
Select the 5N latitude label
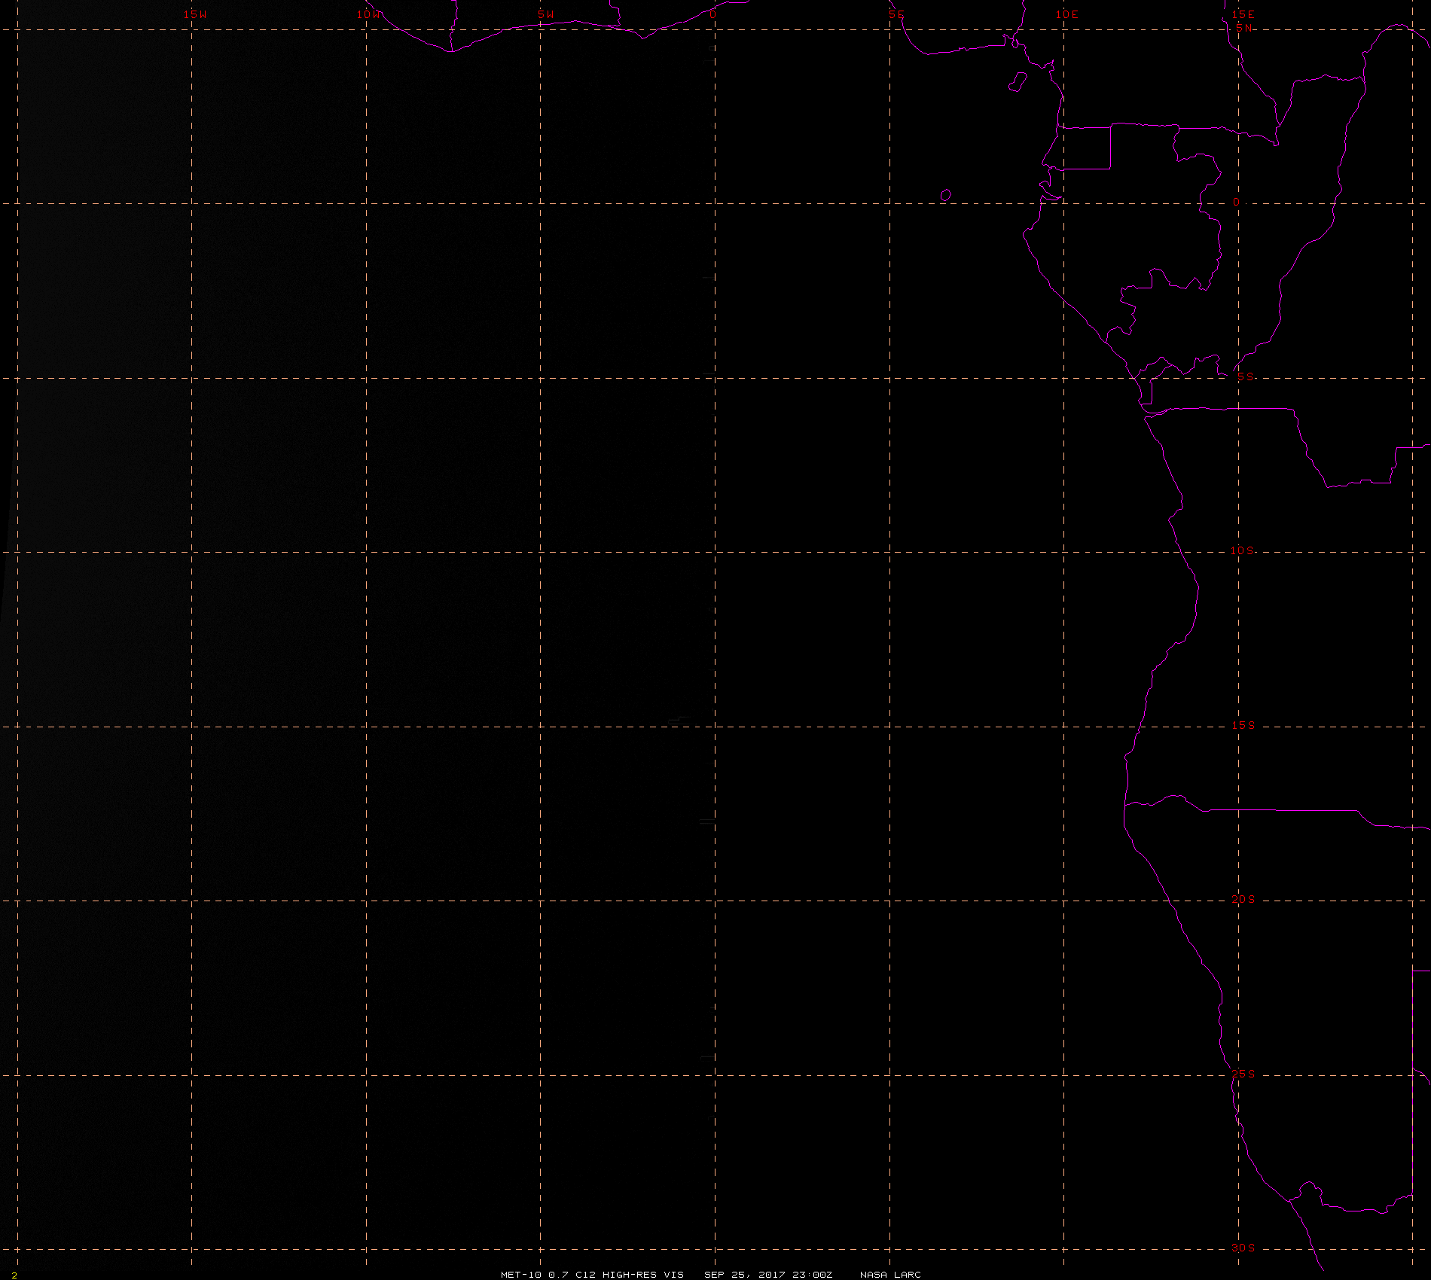(1244, 28)
